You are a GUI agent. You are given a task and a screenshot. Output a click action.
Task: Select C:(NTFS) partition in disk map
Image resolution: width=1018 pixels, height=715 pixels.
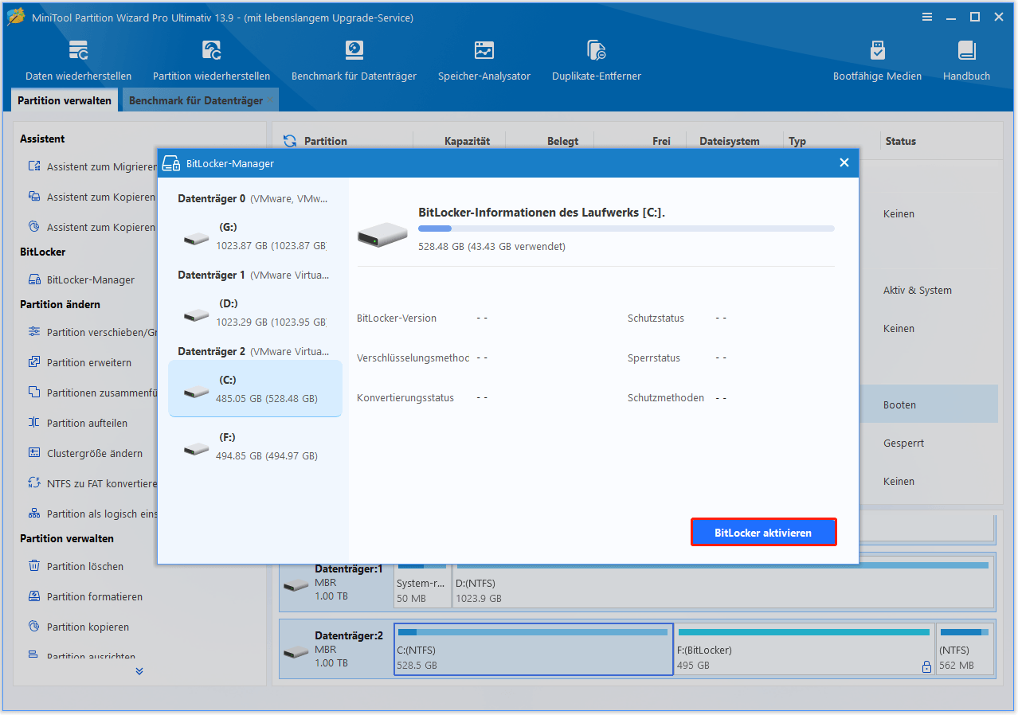(534, 649)
